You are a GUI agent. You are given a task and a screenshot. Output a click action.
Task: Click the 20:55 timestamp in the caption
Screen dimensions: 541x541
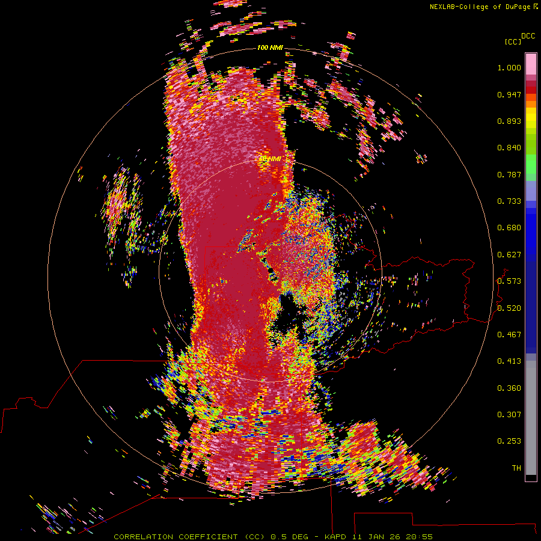click(419, 537)
